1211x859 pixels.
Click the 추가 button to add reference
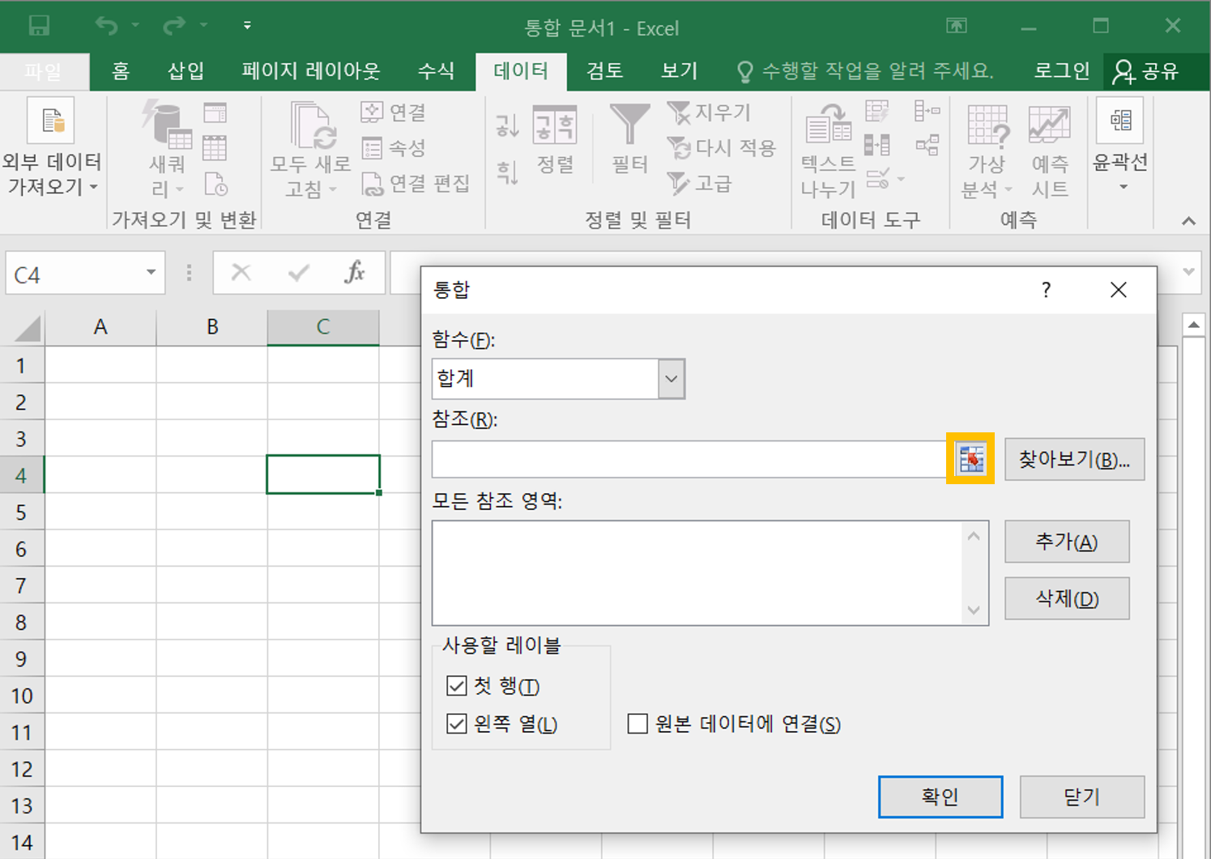(1066, 542)
